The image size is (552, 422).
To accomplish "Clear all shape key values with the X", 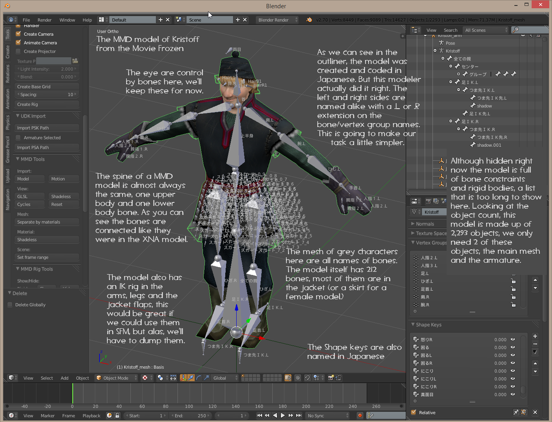I will 535,412.
